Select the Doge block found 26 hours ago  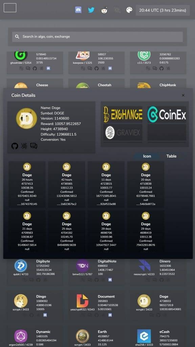tap(27, 184)
